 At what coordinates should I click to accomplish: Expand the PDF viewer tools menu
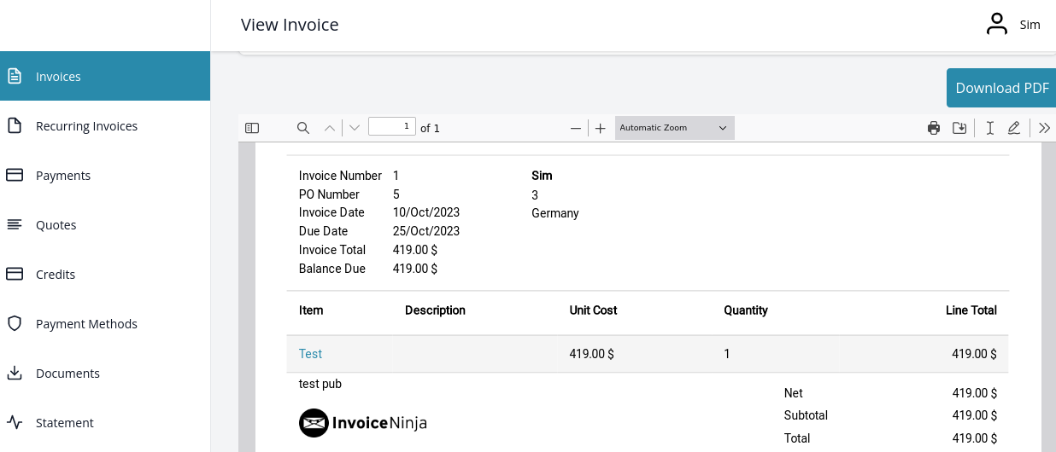[x=1044, y=128]
